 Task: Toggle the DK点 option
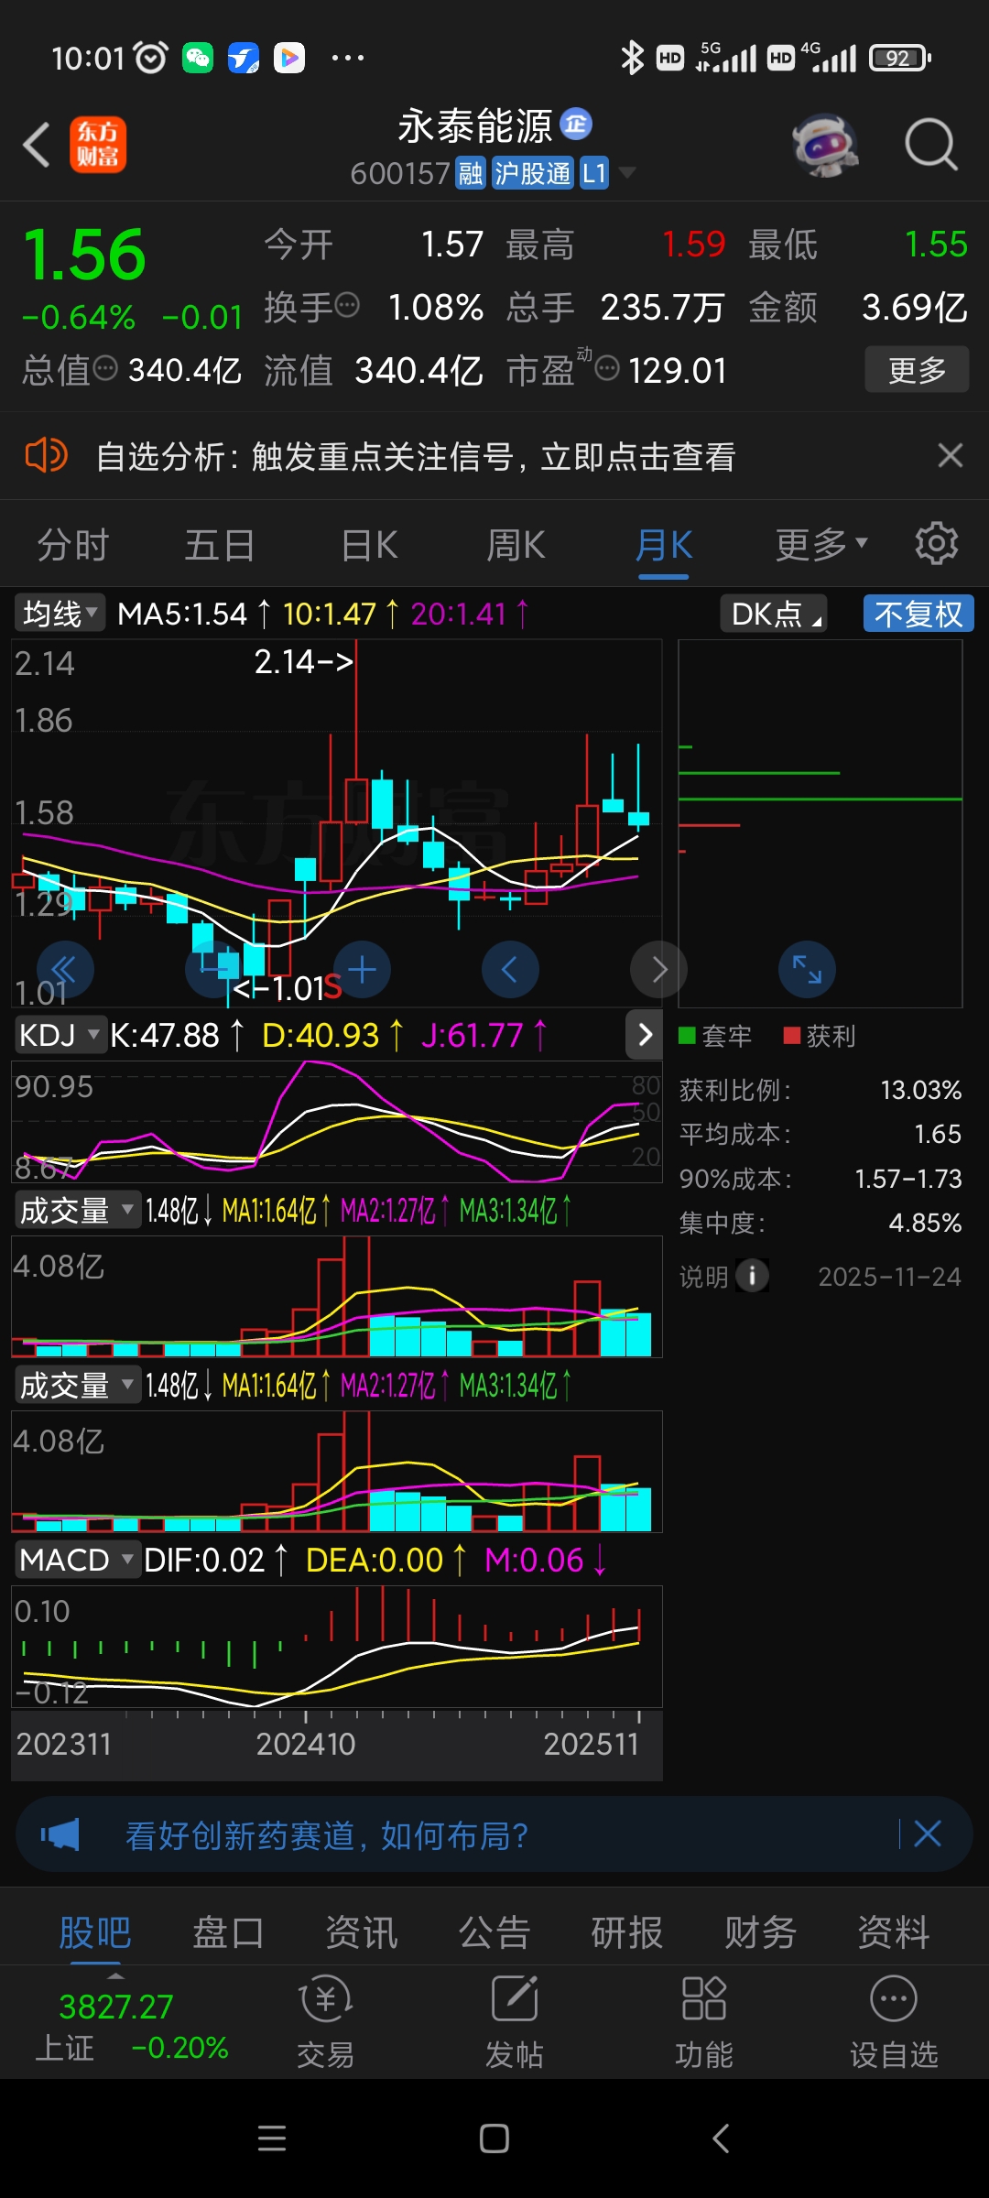[773, 614]
